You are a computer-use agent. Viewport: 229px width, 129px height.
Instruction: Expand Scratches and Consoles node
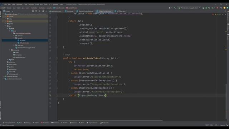tap(3, 79)
